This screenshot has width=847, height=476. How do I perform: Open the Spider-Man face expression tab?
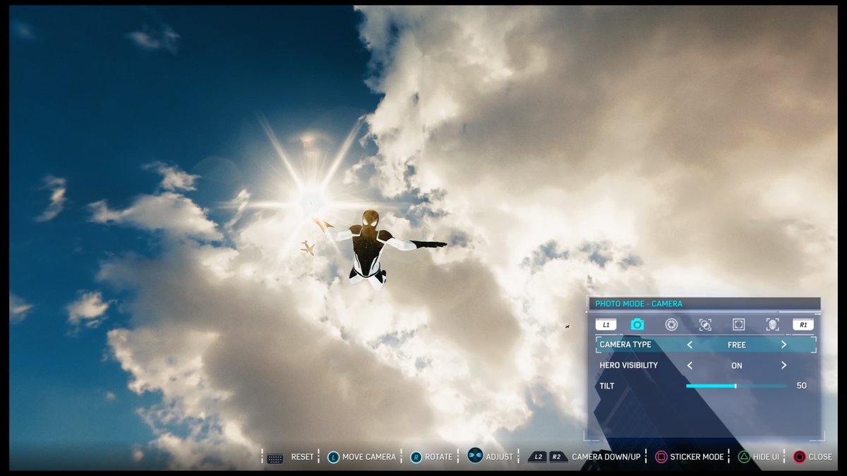pos(772,324)
